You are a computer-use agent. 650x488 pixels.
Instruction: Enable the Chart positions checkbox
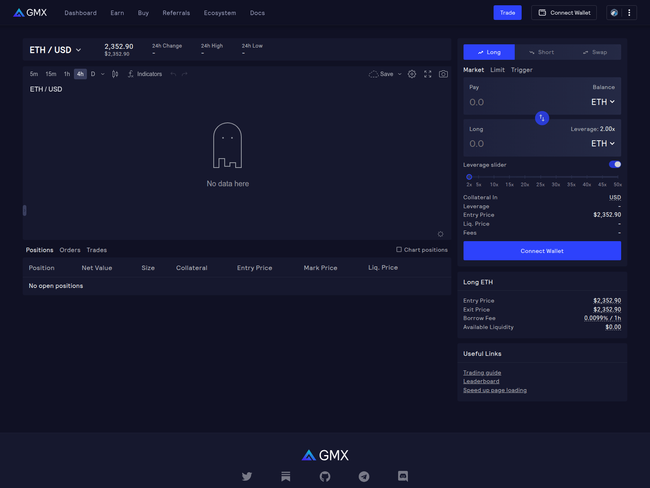coord(399,250)
